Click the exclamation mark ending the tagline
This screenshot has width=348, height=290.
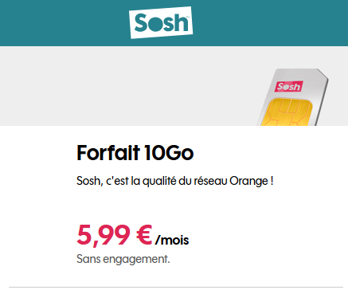[272, 181]
